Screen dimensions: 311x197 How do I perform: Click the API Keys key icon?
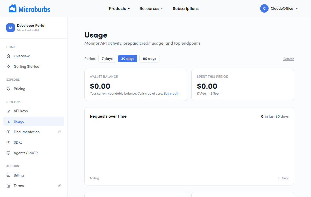8,111
